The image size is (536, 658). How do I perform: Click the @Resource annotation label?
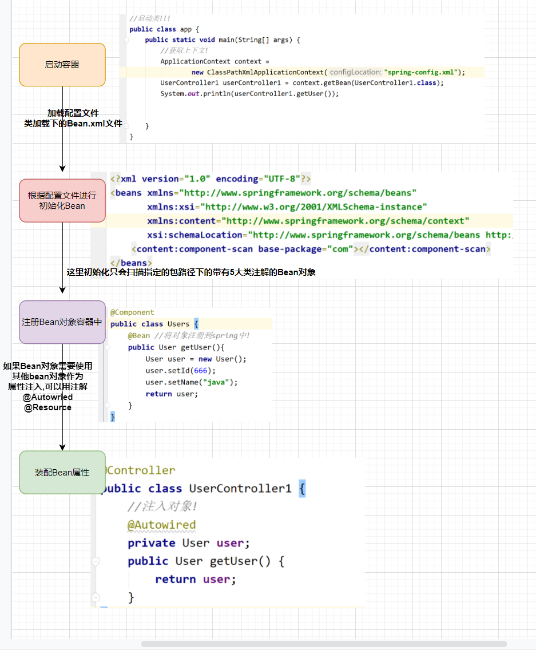click(48, 407)
